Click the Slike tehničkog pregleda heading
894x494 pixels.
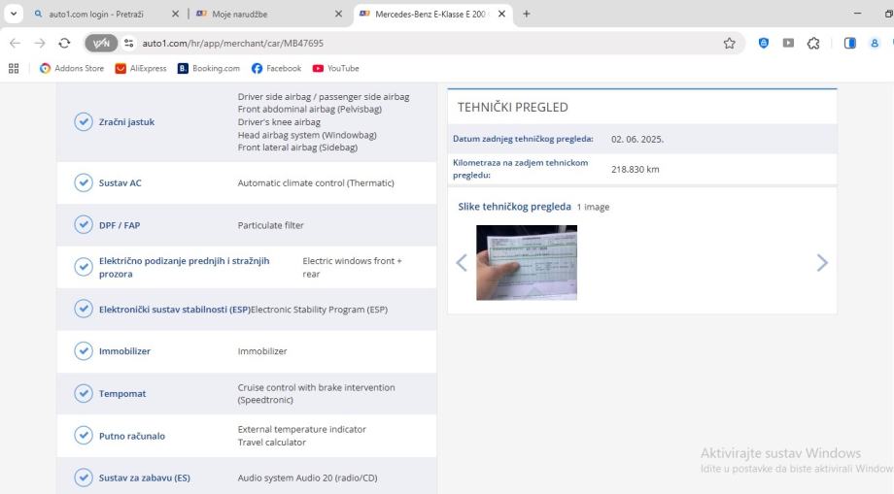pos(514,207)
